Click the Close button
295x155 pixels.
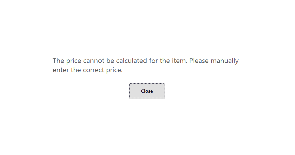click(x=147, y=91)
